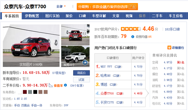Open the 口碑 link beside 哈弗H6
Screen dimensions: 188x110
(116, 76)
